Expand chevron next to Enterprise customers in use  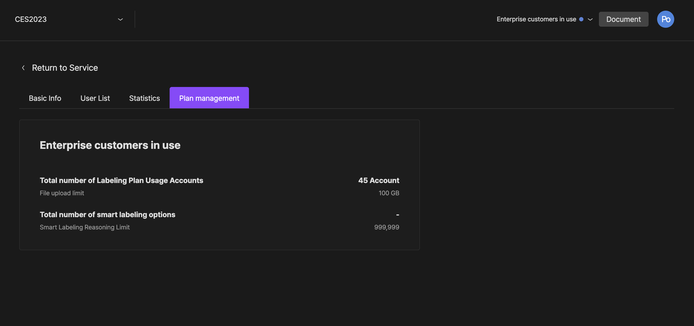(590, 19)
